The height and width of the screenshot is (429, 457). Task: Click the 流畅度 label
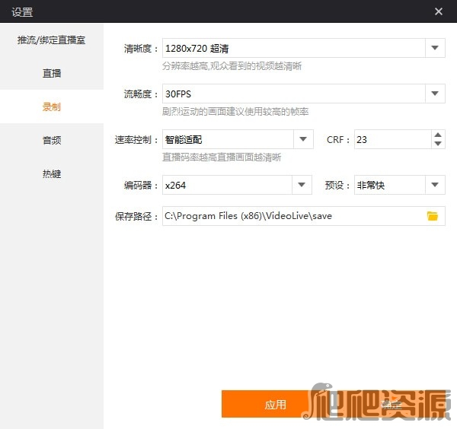140,94
